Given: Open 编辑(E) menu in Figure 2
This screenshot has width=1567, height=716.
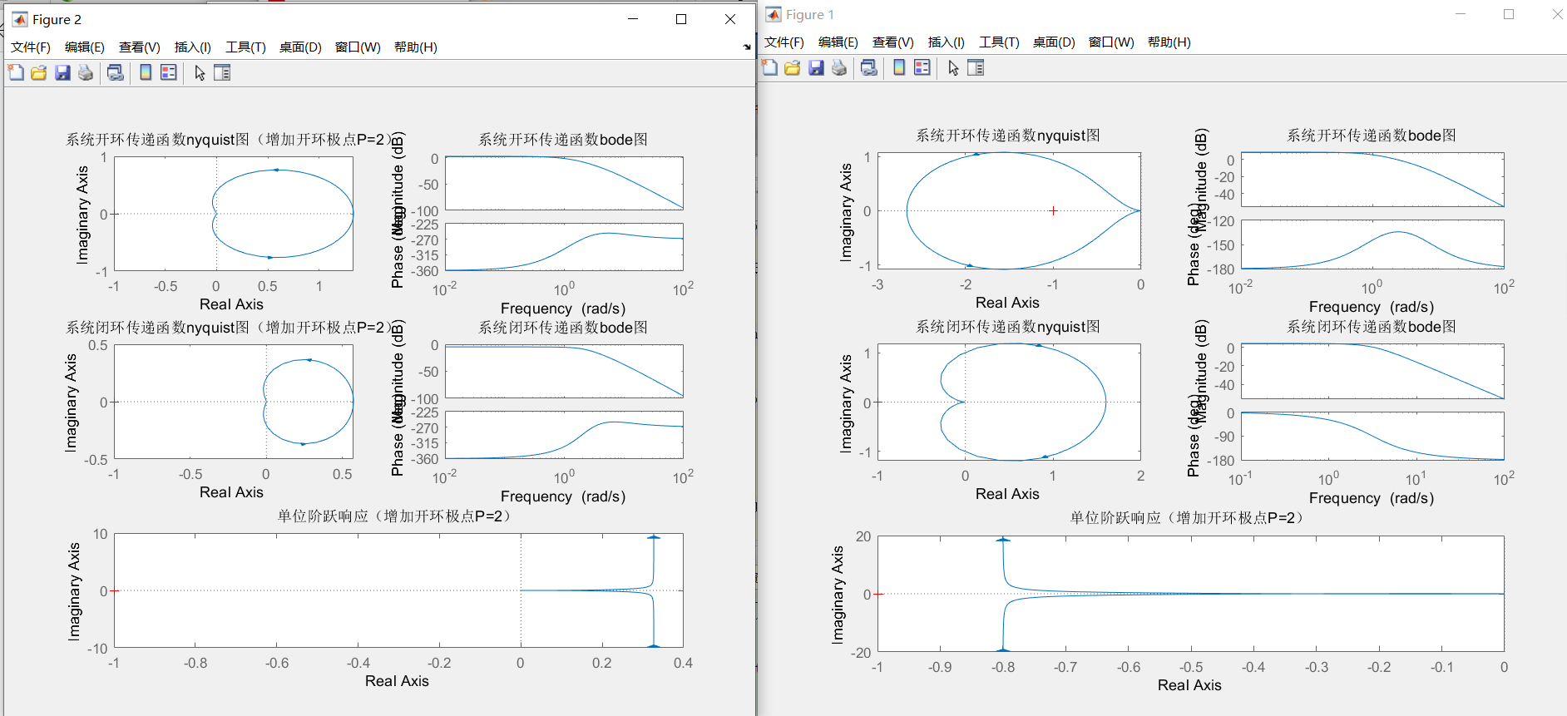Looking at the screenshot, I should pos(85,47).
